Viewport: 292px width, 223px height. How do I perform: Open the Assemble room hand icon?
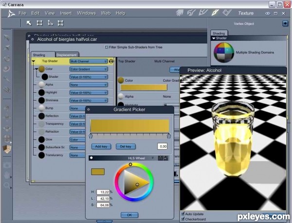coord(180,13)
